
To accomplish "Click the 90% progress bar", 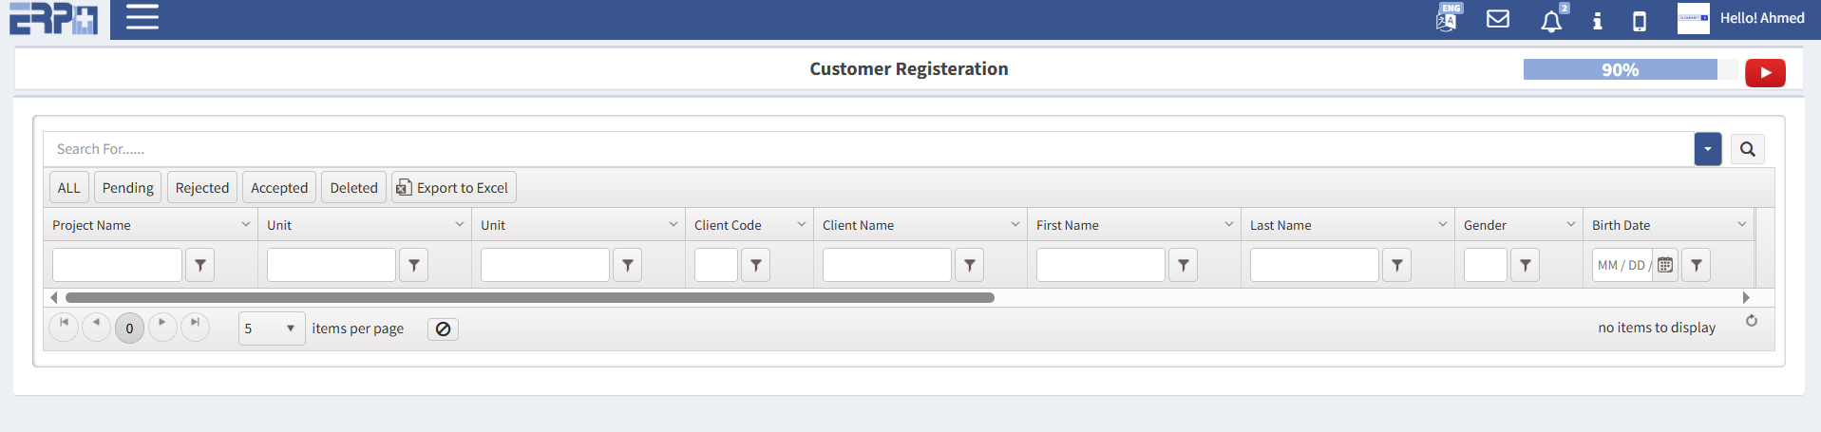I will click(1620, 69).
